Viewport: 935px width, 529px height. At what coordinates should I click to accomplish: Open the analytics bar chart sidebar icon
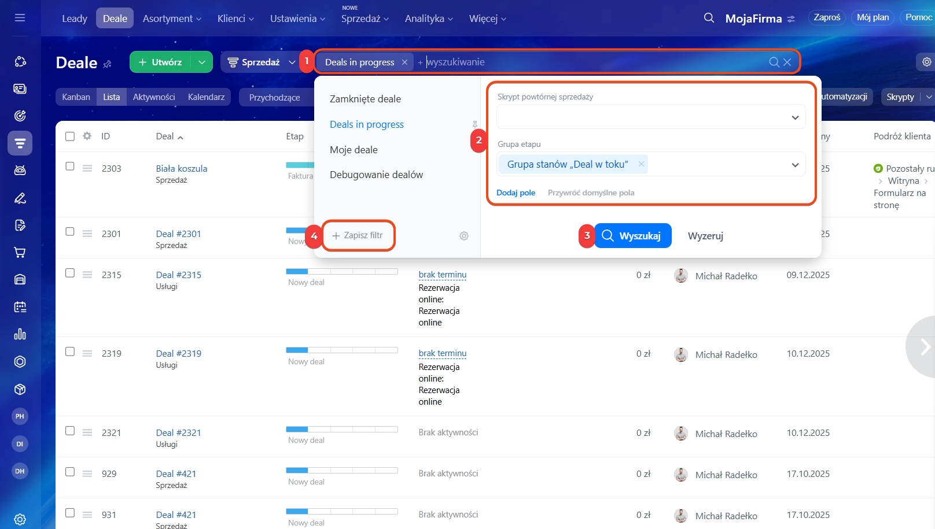point(20,334)
